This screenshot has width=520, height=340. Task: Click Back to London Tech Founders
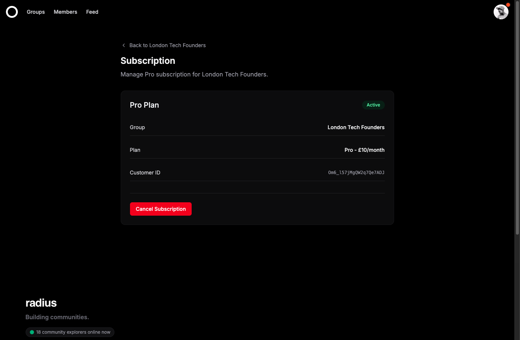click(167, 45)
